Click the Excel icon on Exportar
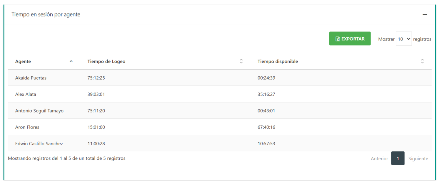The width and height of the screenshot is (439, 182). coord(338,39)
